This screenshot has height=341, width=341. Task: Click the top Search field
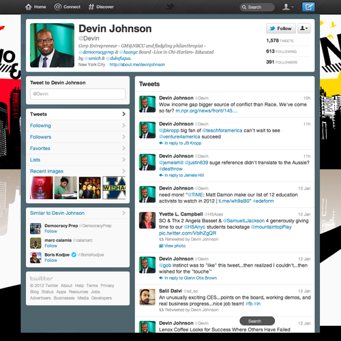coord(257,7)
